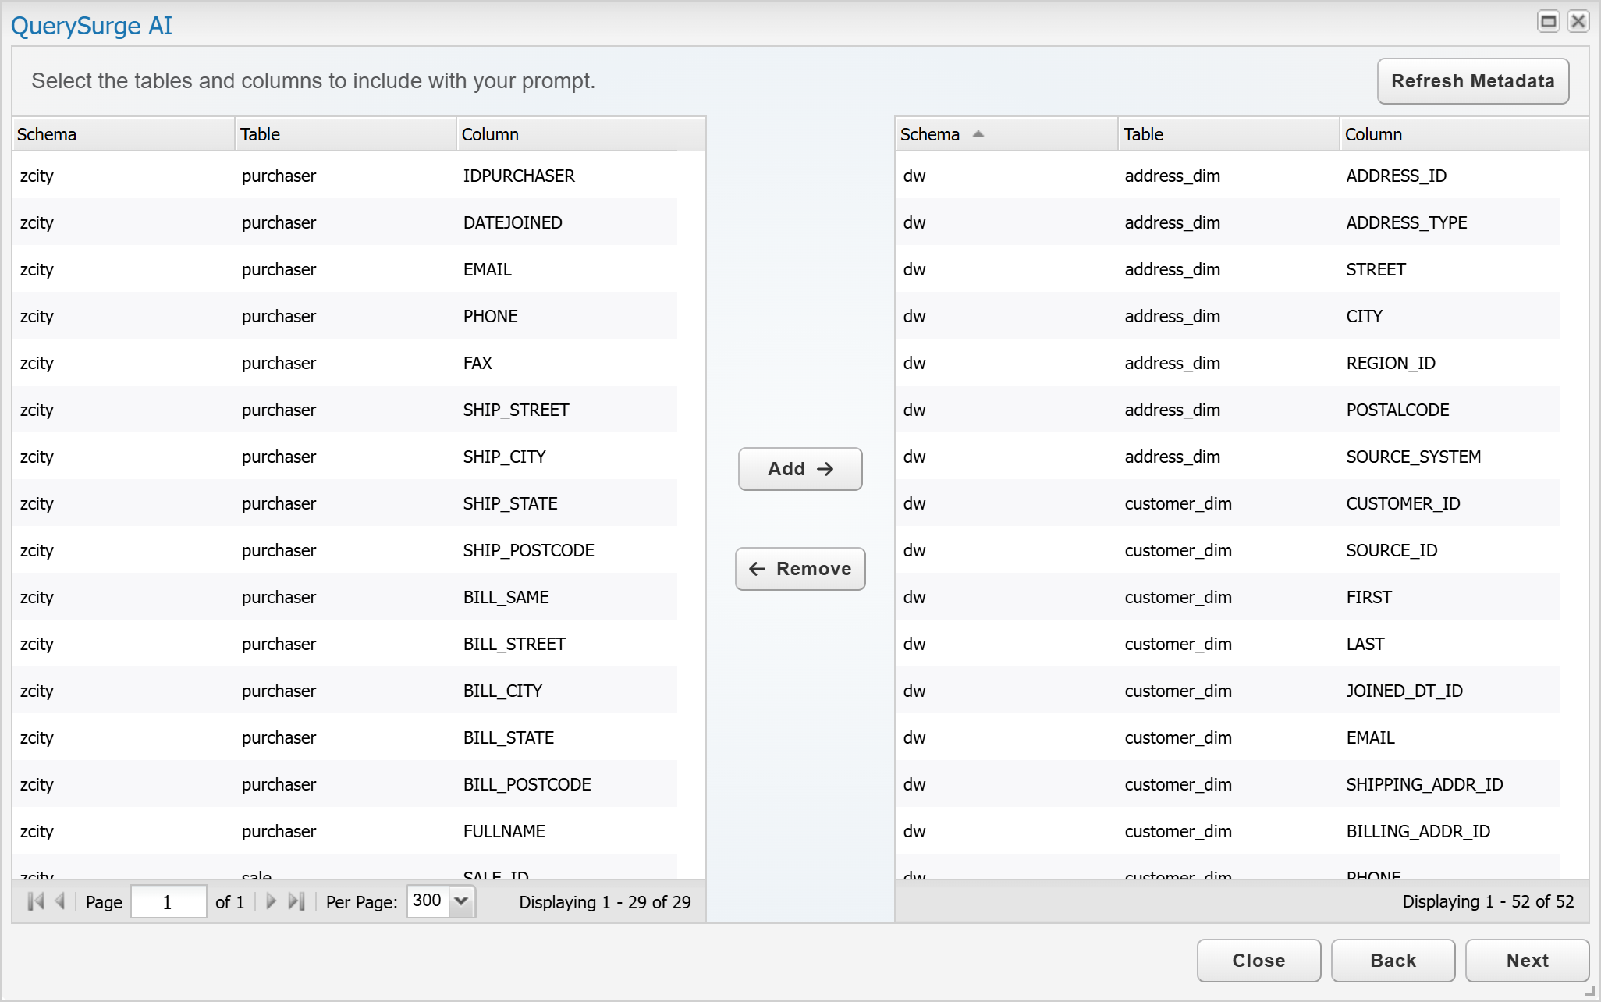Go to next page in left grid
Screen dimensions: 1601x1002
point(271,901)
